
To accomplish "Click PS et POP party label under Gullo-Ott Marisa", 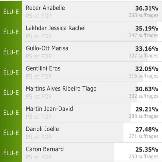I will (x=39, y=56).
